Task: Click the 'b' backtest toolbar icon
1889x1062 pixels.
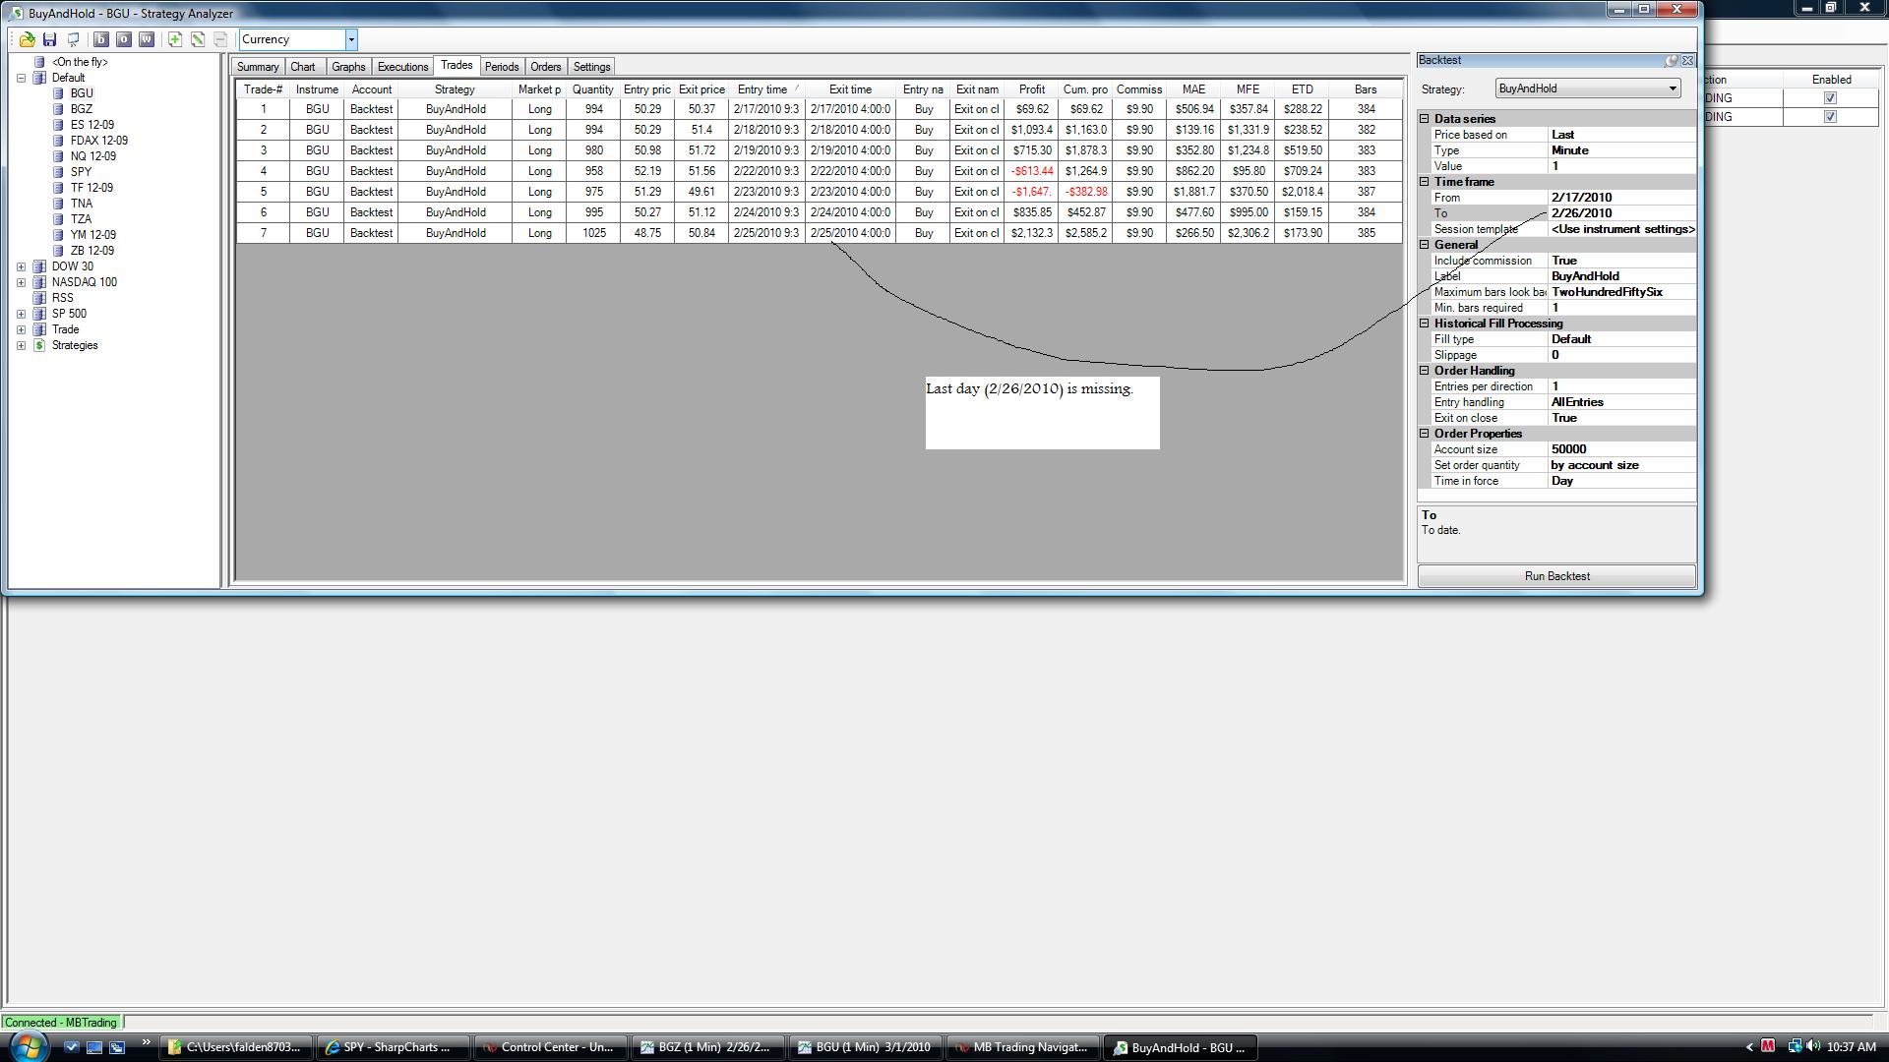Action: pos(100,39)
